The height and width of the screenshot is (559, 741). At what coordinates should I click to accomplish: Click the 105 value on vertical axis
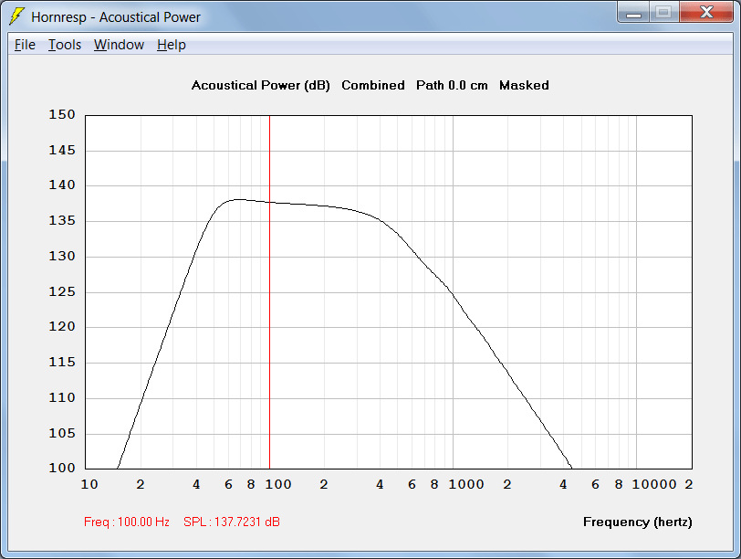[x=62, y=433]
